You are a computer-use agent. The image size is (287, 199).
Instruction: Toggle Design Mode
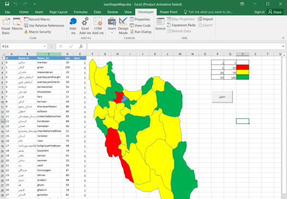(x=123, y=26)
